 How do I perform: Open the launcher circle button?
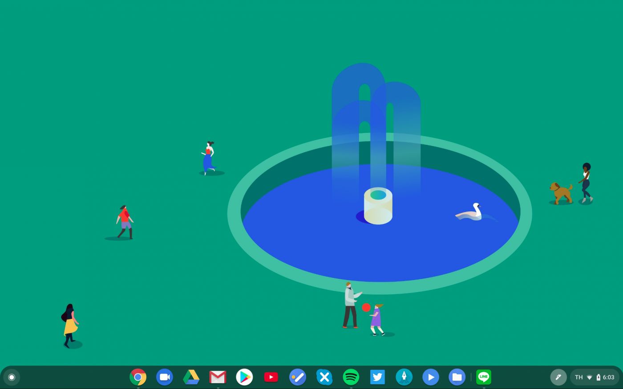pos(12,377)
